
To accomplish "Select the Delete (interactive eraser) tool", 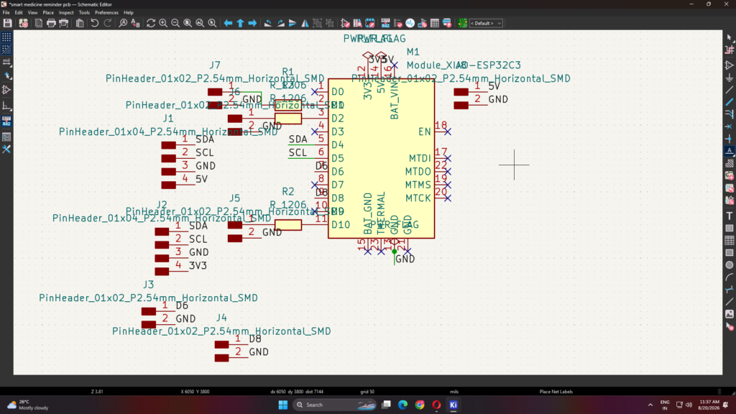I will click(x=729, y=326).
